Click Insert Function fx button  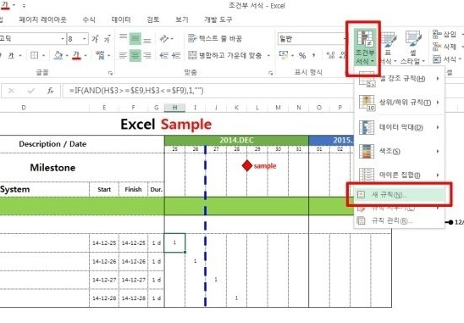pos(50,91)
